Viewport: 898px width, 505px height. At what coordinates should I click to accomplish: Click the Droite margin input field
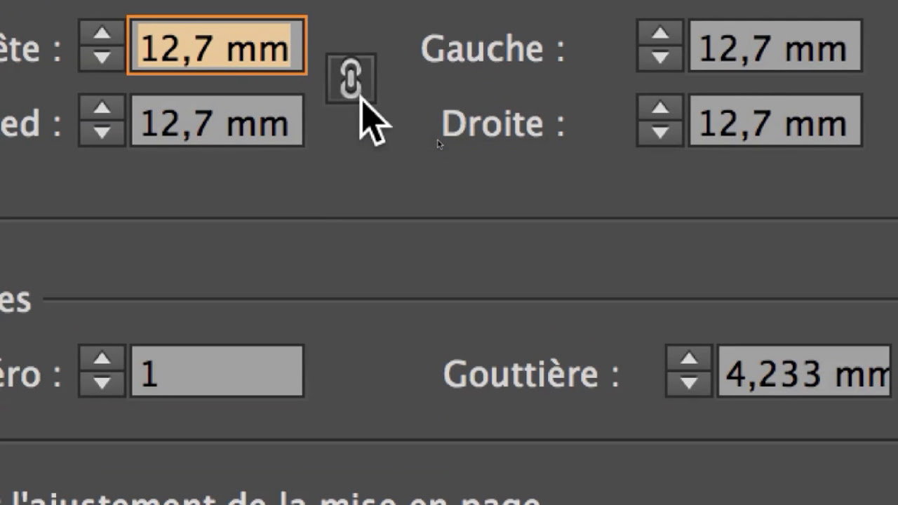coord(775,121)
